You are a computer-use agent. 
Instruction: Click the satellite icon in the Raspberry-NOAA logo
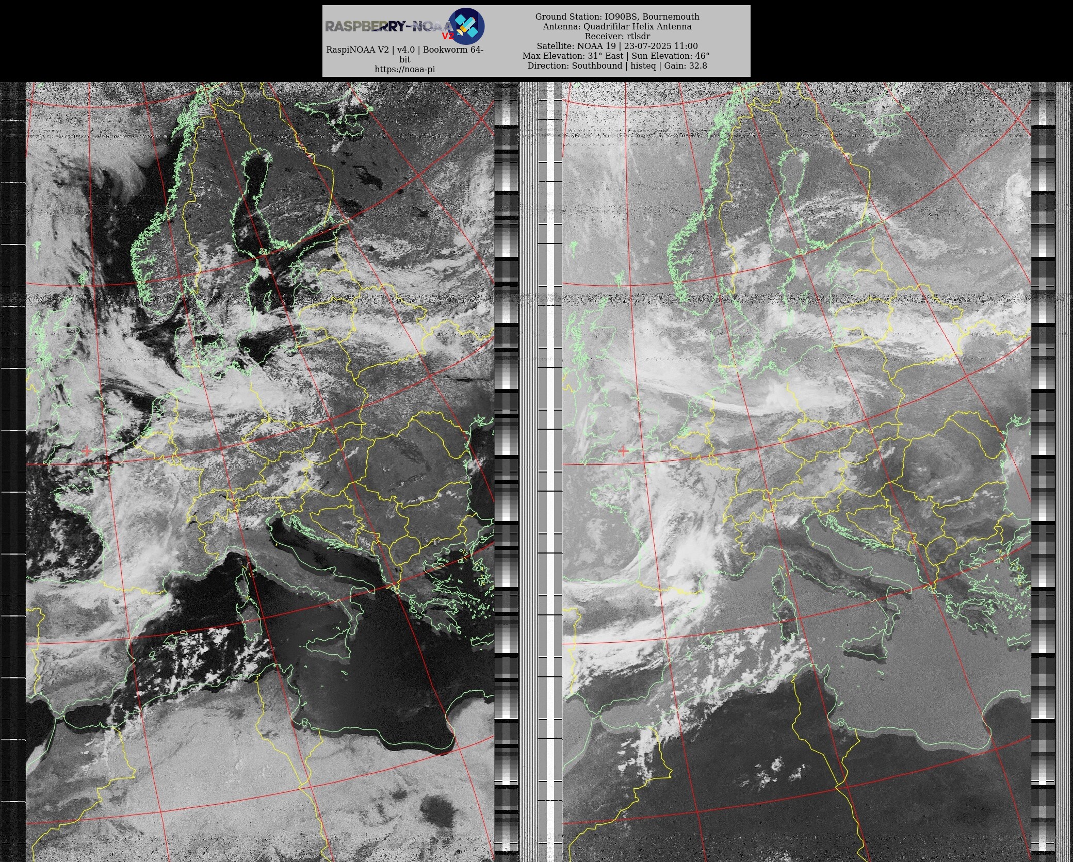466,26
